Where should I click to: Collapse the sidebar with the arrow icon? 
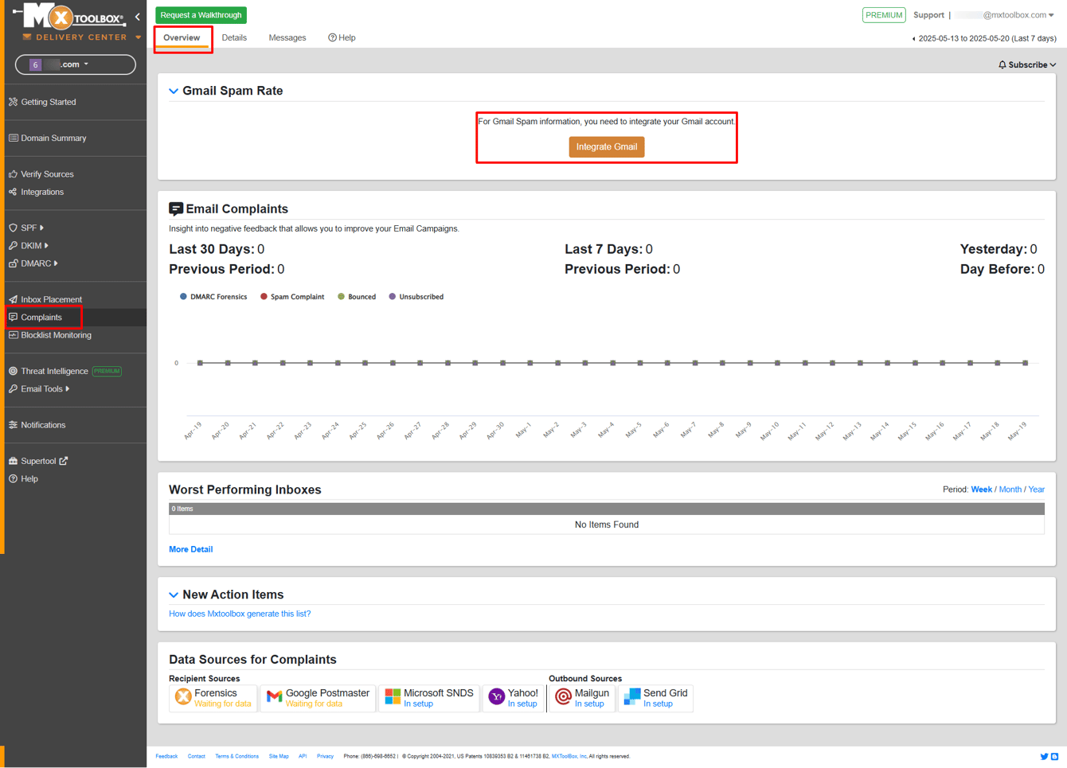click(x=138, y=17)
